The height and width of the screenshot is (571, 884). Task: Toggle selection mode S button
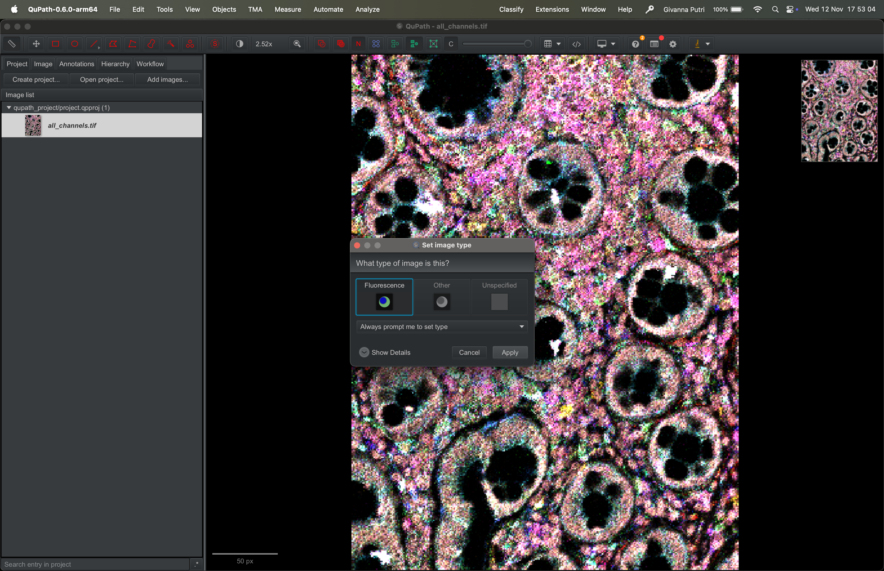point(215,44)
